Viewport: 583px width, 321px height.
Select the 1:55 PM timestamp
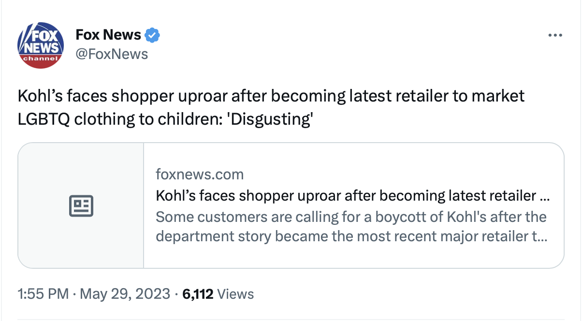click(43, 294)
